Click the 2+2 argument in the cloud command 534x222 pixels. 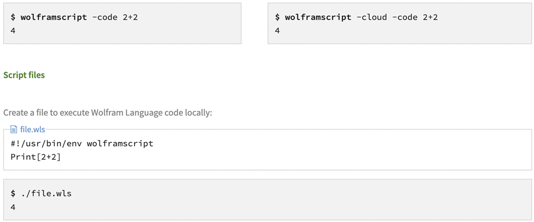[430, 17]
